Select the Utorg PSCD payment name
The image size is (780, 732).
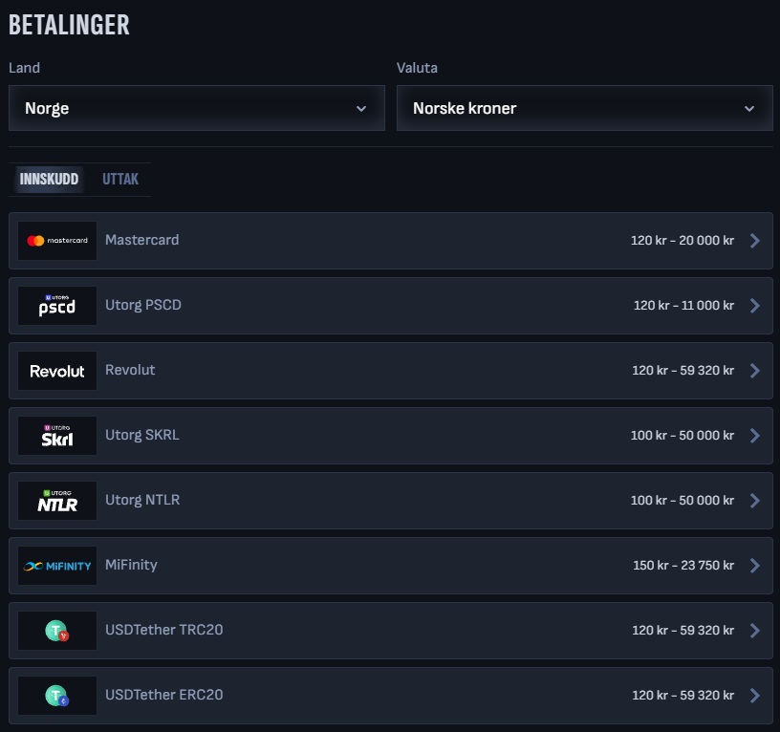tap(143, 305)
